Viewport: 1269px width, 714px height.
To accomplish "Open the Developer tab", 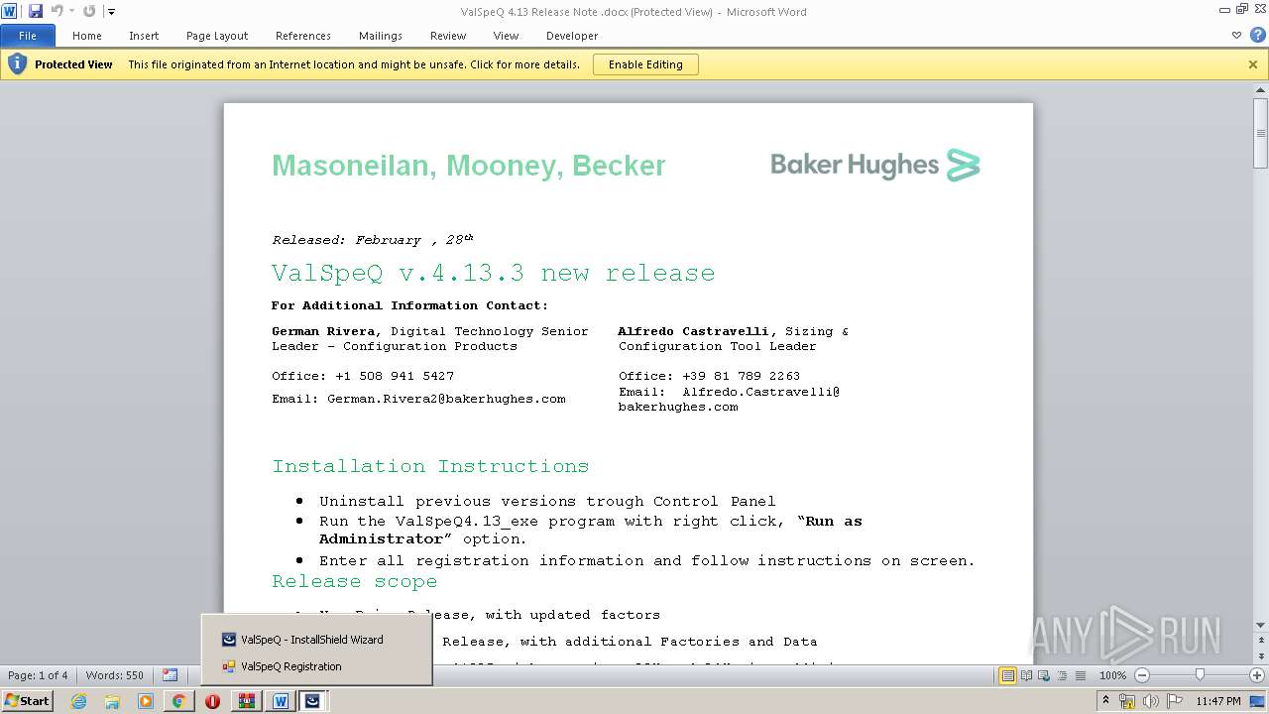I will (x=572, y=36).
